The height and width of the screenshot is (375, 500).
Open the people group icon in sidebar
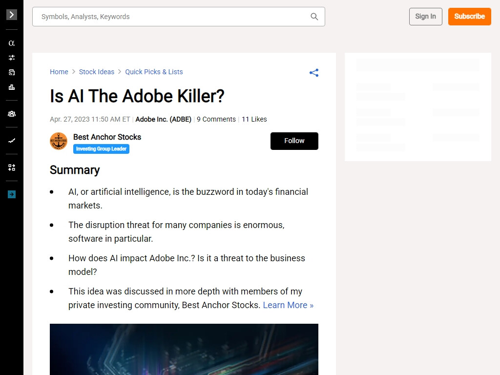(12, 114)
